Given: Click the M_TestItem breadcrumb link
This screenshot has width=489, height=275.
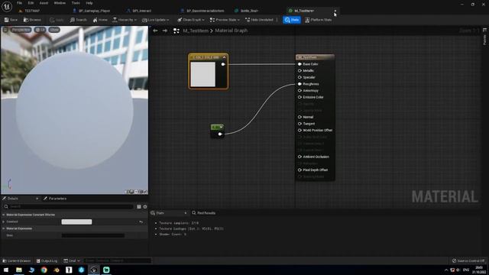Looking at the screenshot, I should (196, 31).
